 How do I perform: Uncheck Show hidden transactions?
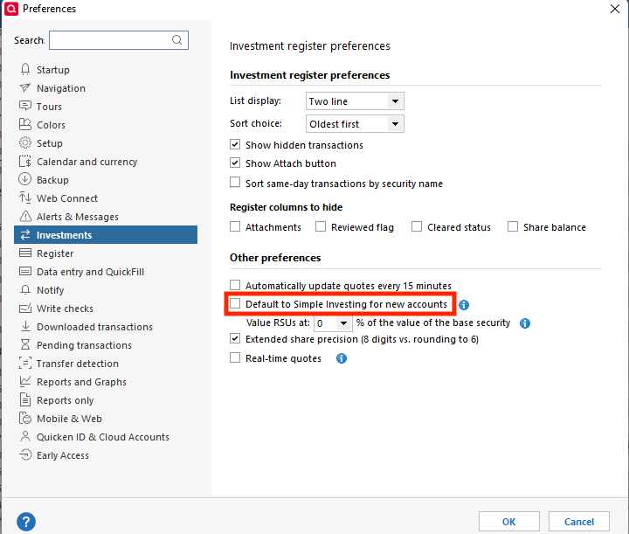tap(235, 144)
